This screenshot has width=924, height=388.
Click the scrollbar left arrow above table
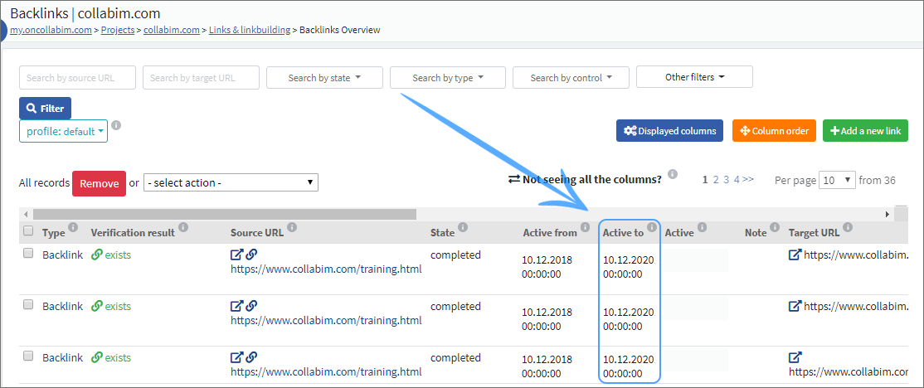coord(25,215)
